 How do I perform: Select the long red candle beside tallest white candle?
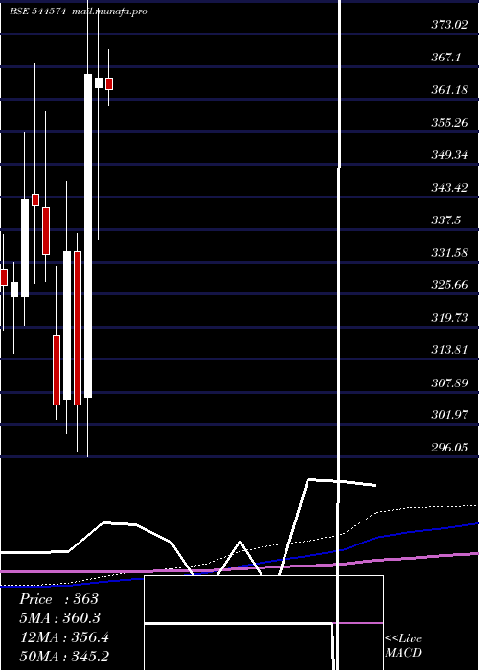click(x=78, y=328)
